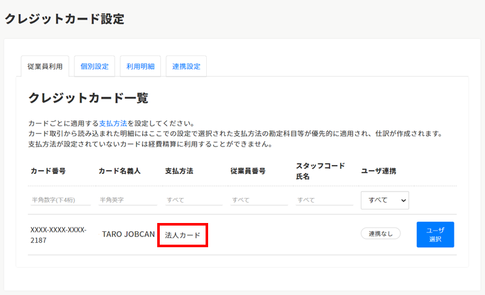Screen dimensions: 485x295
Task: Click the カード名義人 column header
Action: (x=119, y=171)
